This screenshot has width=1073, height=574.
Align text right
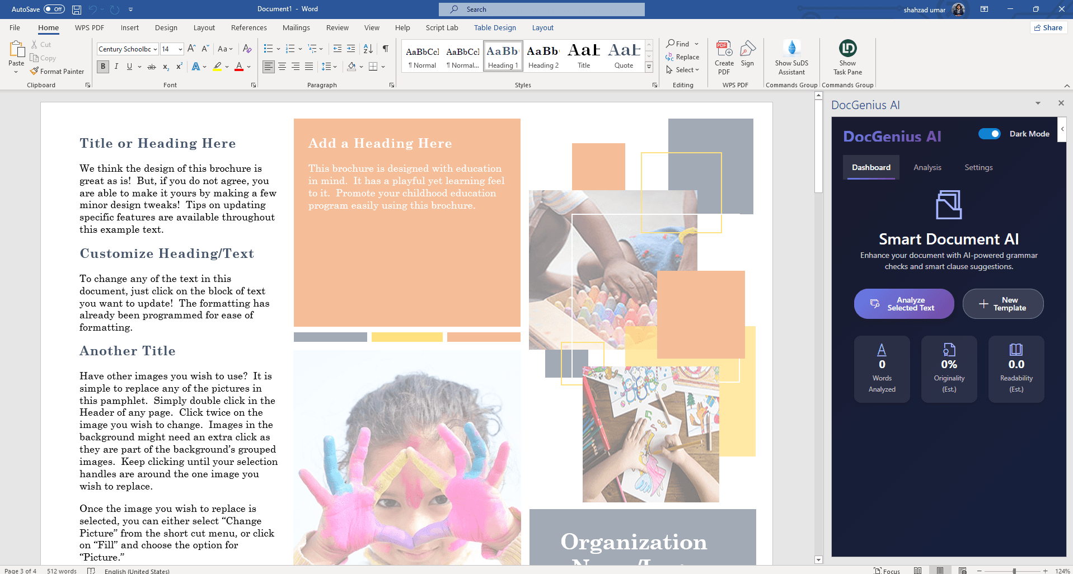(x=296, y=67)
